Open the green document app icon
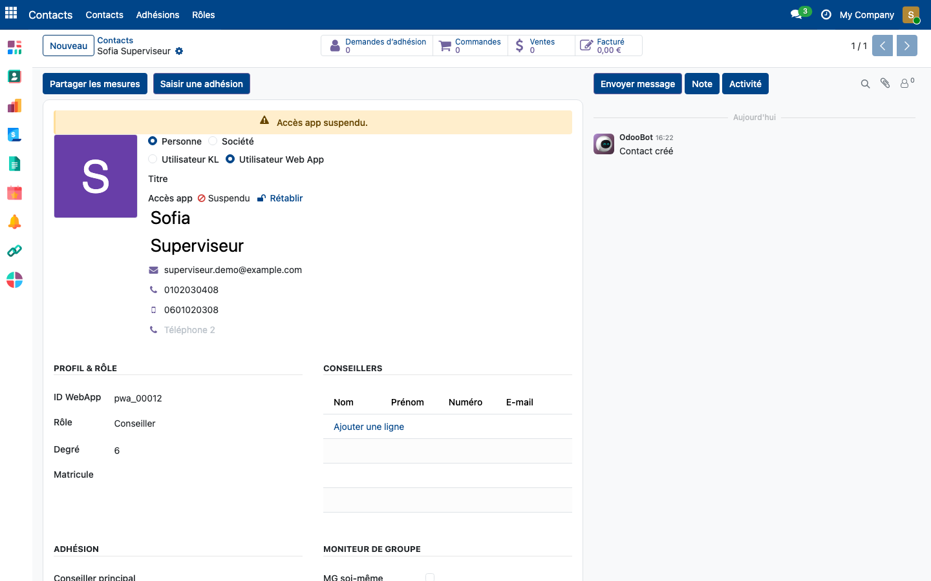This screenshot has height=581, width=931. pyautogui.click(x=14, y=163)
